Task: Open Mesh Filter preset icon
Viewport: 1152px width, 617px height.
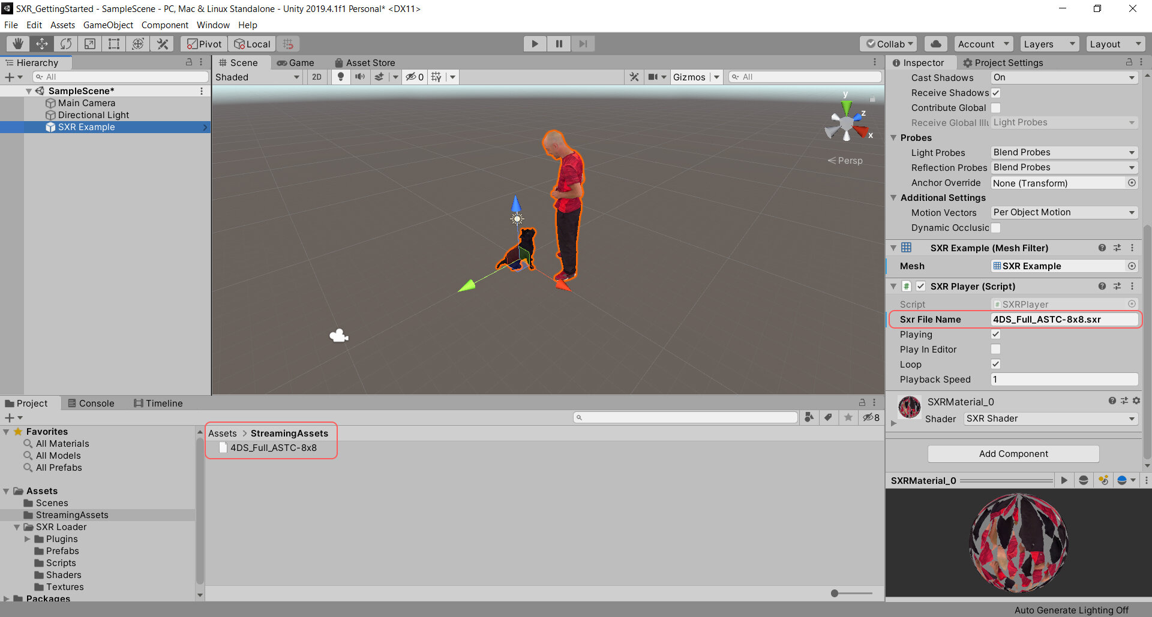Action: 1117,248
